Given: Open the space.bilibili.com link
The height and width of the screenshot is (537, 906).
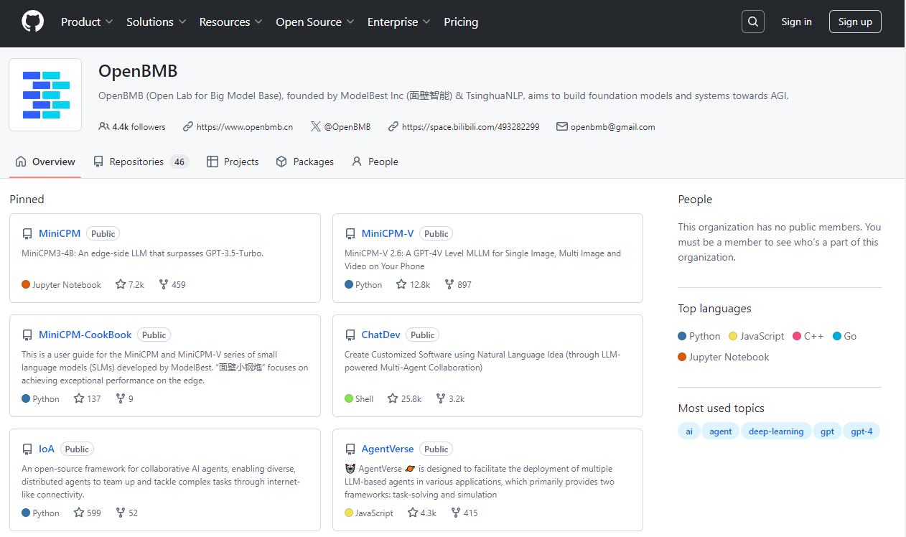Looking at the screenshot, I should pyautogui.click(x=471, y=126).
